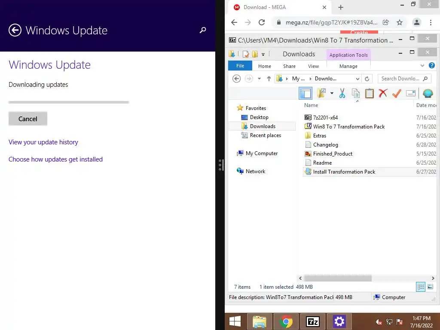This screenshot has width=440, height=330.
Task: Switch to large icons view in status bar
Action: point(430,287)
